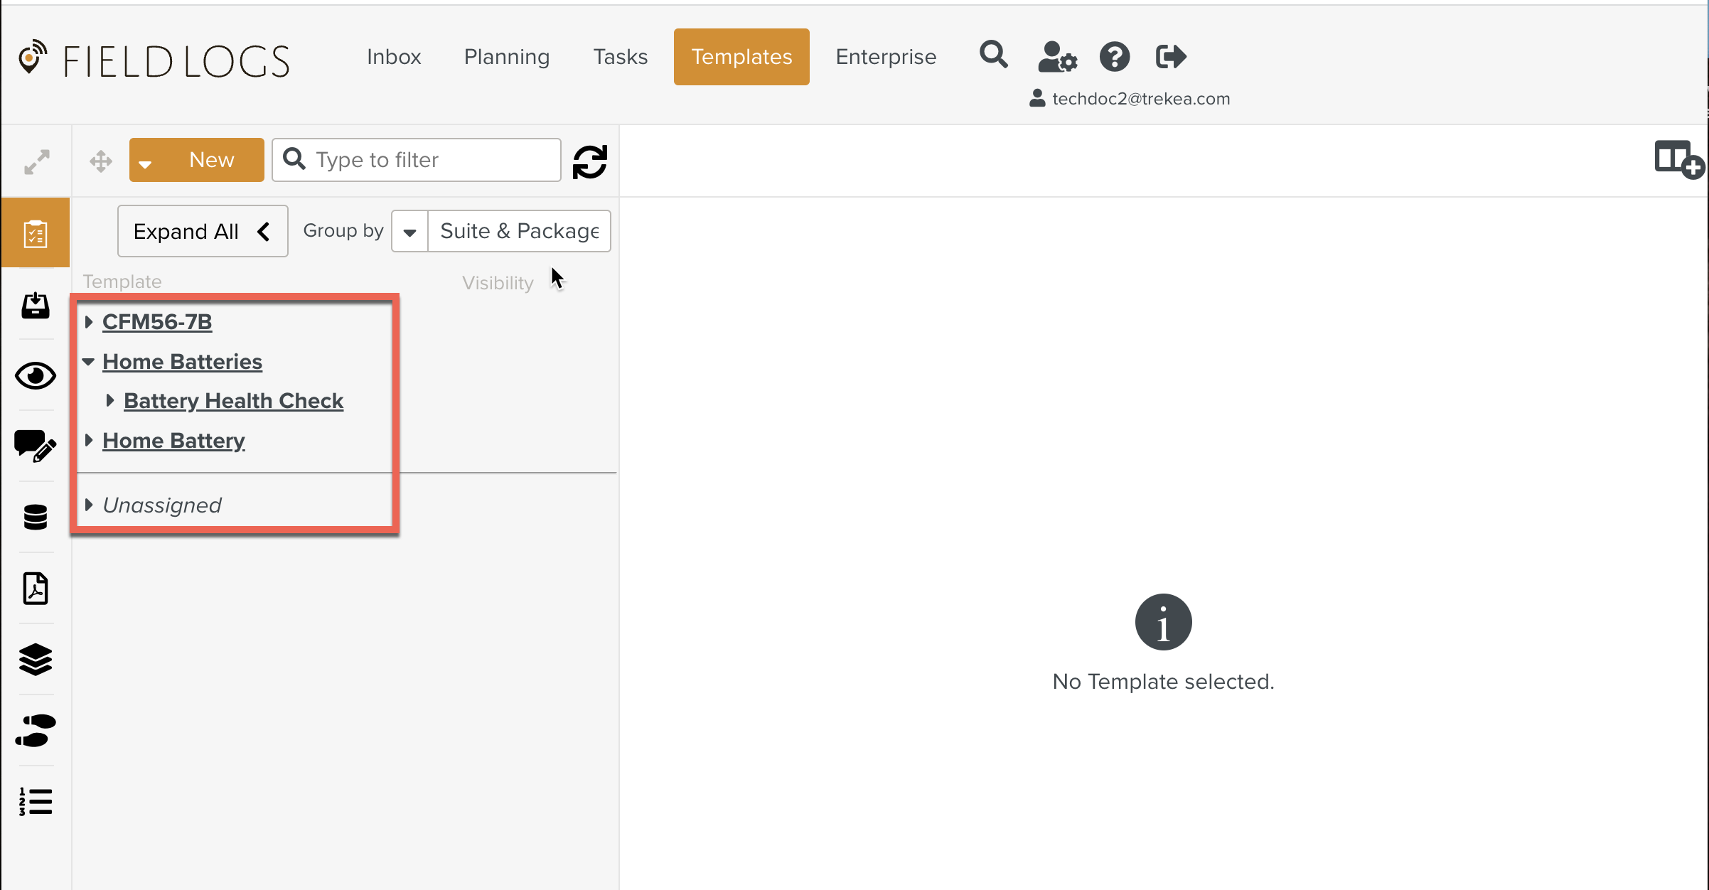Click the database icon in sidebar
This screenshot has height=890, width=1709.
point(35,518)
